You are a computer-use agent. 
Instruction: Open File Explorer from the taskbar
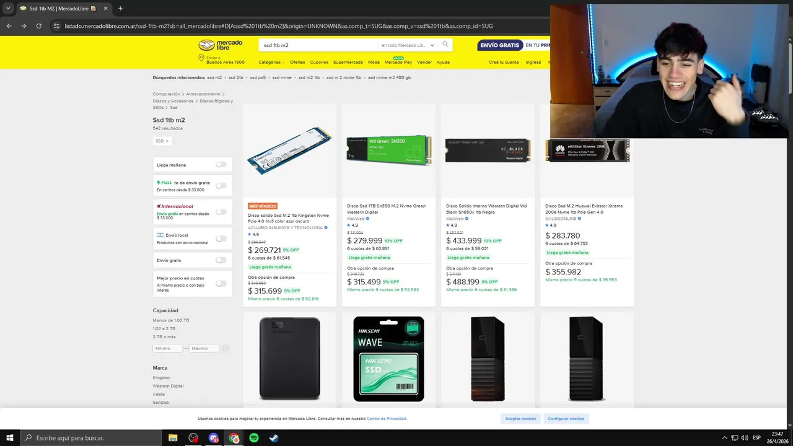point(173,438)
